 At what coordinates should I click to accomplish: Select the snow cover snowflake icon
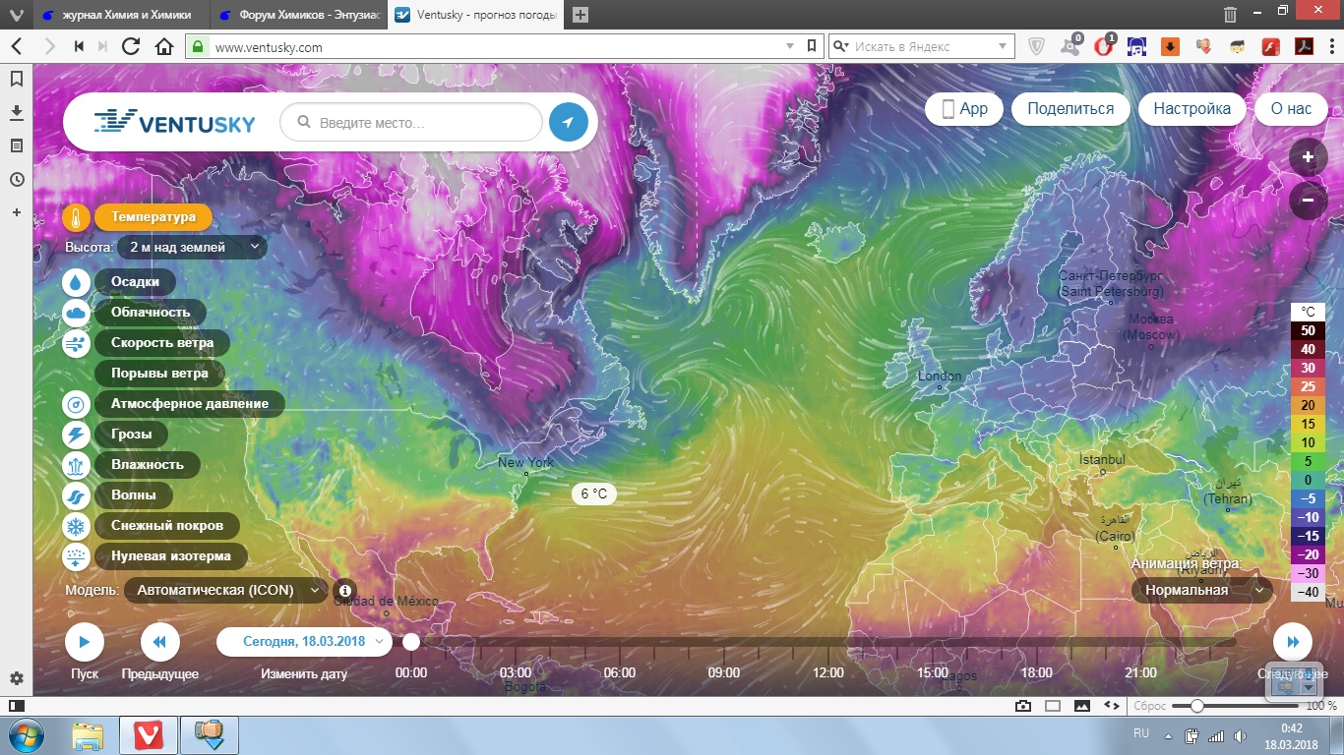pyautogui.click(x=76, y=526)
